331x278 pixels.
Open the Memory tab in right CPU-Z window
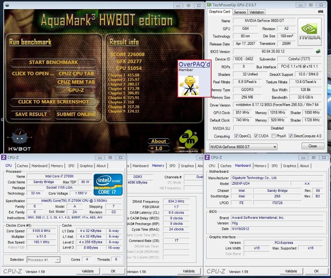[x=260, y=166]
